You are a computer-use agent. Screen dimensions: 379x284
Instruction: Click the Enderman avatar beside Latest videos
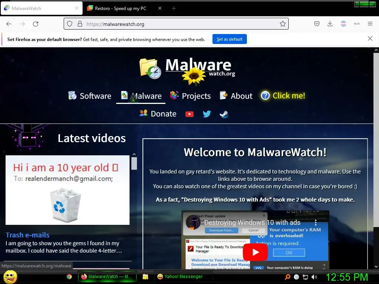[x=27, y=137]
